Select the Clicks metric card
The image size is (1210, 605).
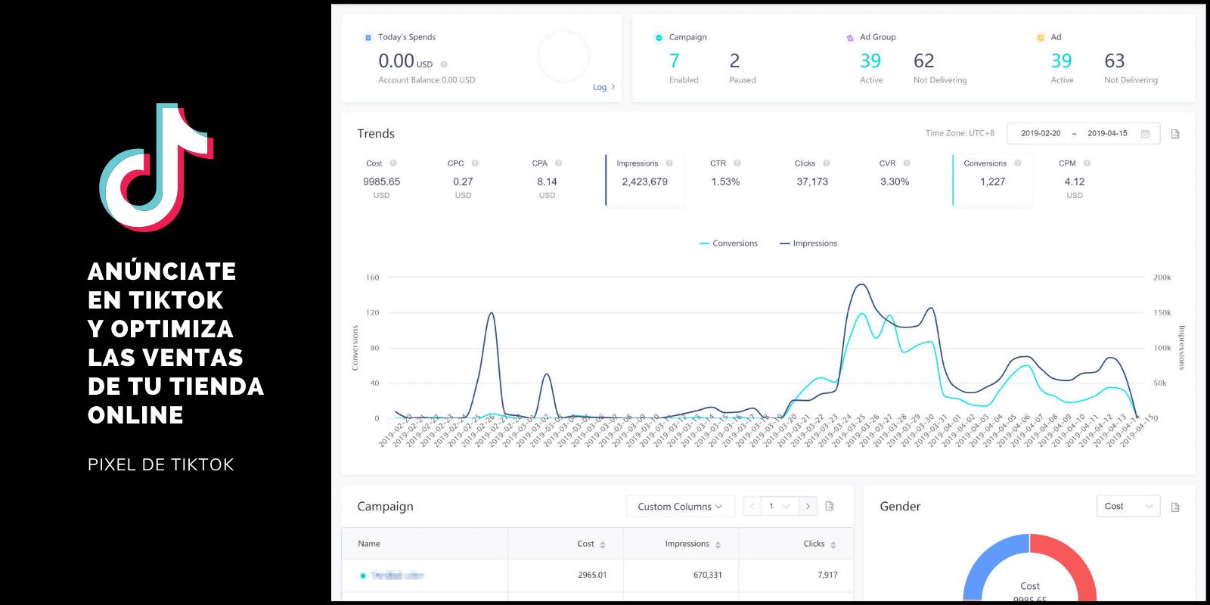click(x=812, y=180)
